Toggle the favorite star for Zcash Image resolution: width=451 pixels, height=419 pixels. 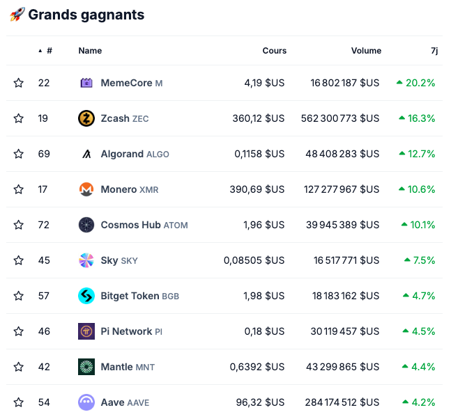click(x=19, y=118)
